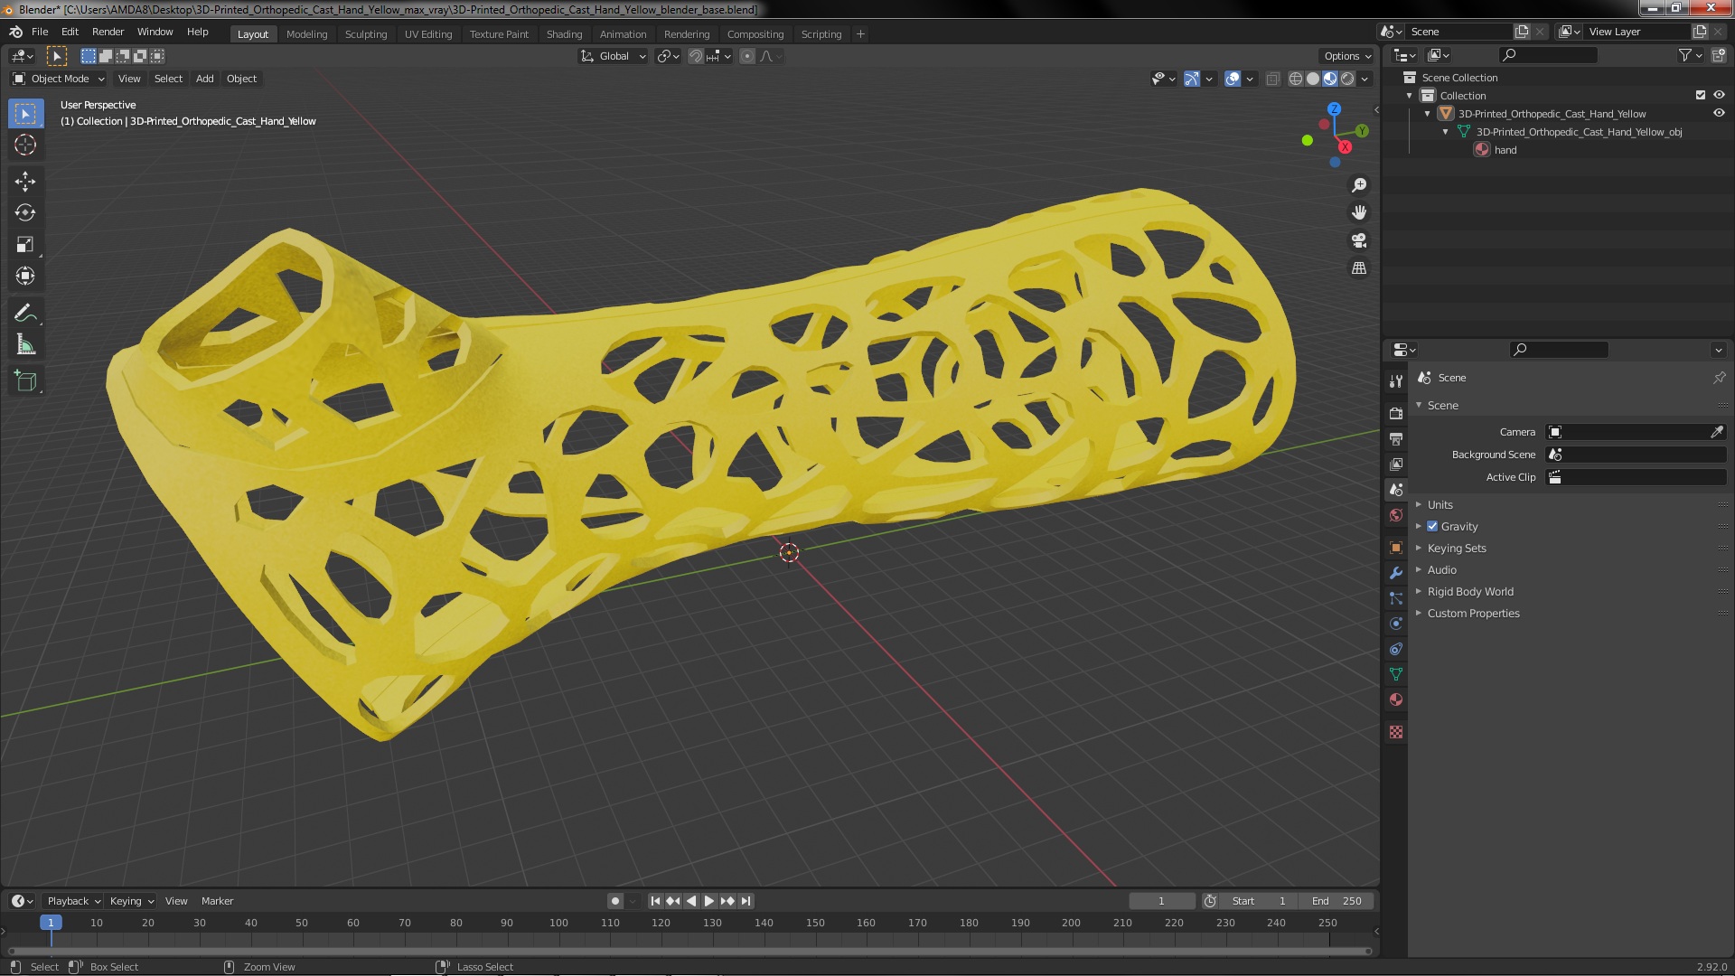Toggle auto keying record button

(x=615, y=901)
